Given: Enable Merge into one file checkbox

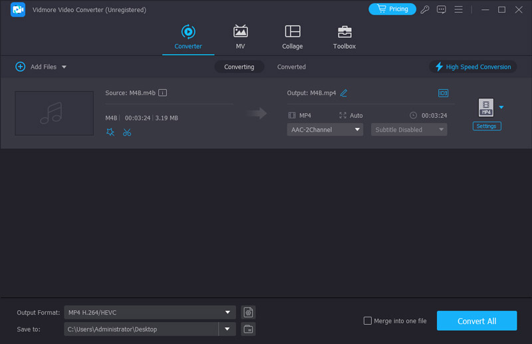Looking at the screenshot, I should [x=368, y=321].
